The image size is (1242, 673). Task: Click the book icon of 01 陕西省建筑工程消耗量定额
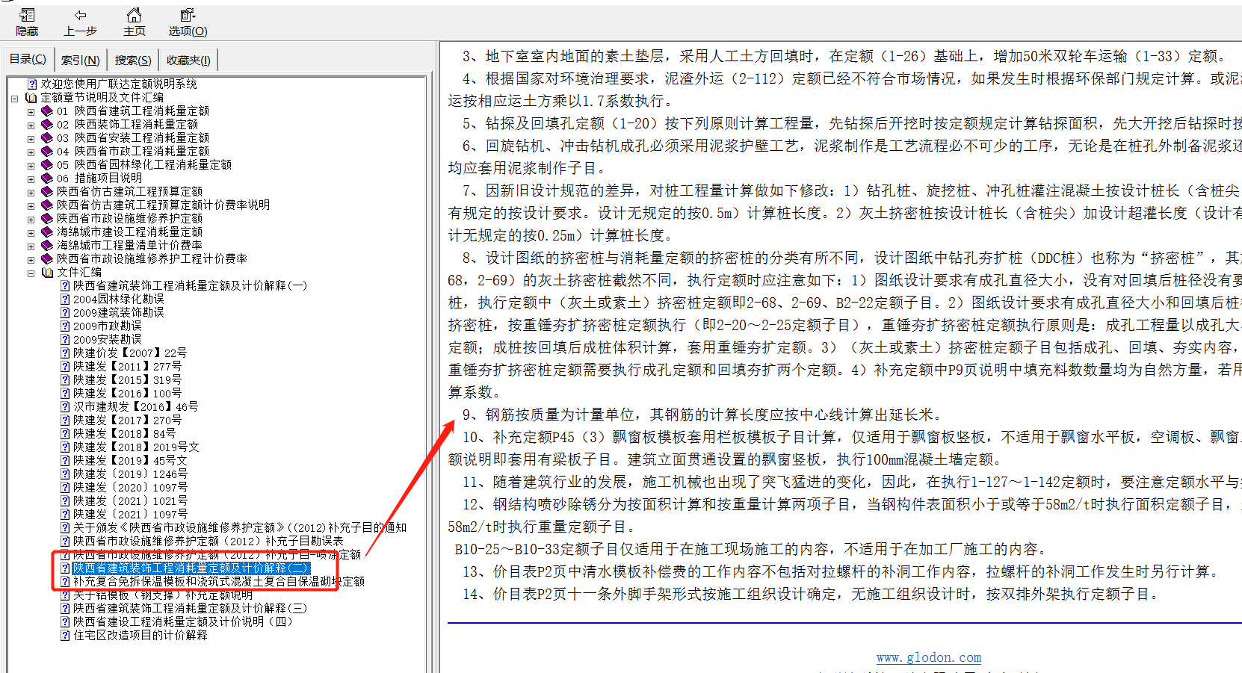(47, 111)
